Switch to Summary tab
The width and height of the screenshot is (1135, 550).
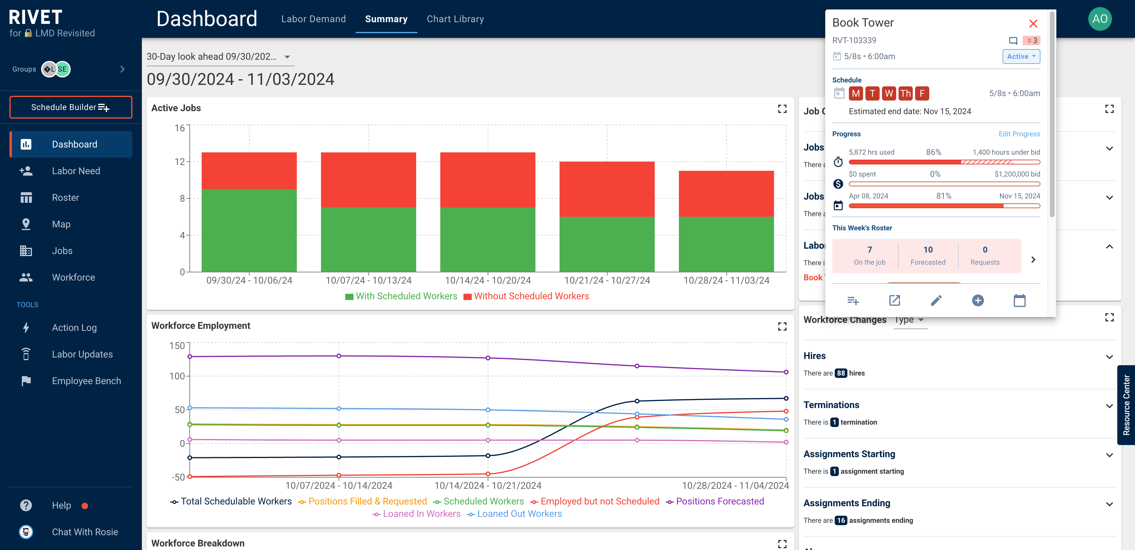tap(386, 19)
